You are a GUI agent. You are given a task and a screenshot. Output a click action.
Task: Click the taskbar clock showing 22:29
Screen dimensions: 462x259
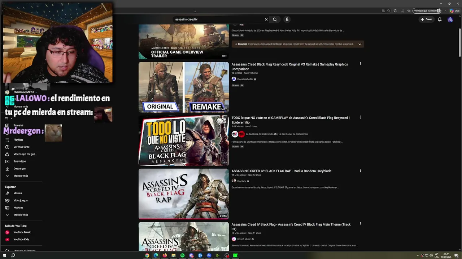(446, 255)
